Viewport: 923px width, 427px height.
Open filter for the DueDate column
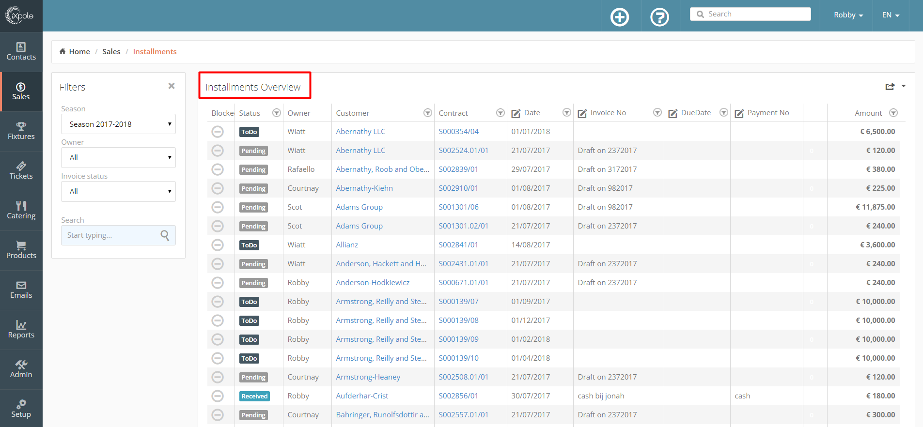(724, 112)
